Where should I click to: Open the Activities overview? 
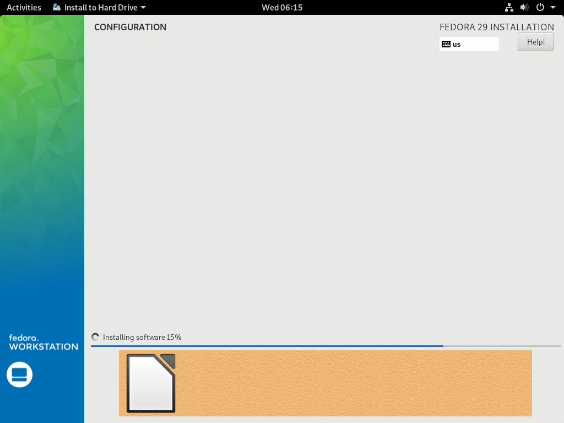click(x=24, y=7)
